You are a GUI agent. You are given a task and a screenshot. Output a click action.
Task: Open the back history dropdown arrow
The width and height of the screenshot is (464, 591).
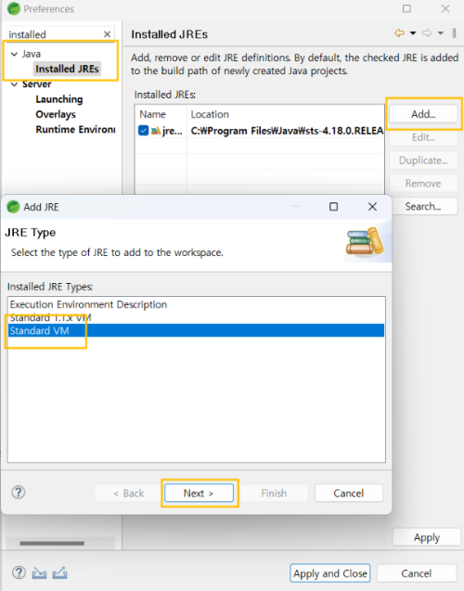point(413,33)
